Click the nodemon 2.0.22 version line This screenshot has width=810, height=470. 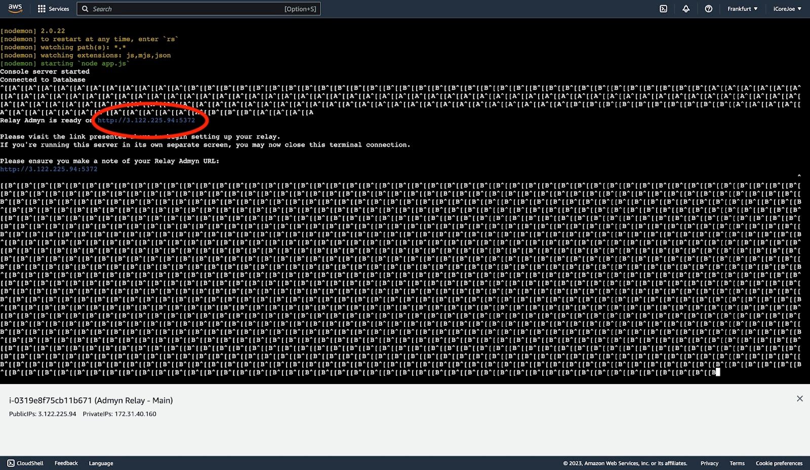[32, 31]
